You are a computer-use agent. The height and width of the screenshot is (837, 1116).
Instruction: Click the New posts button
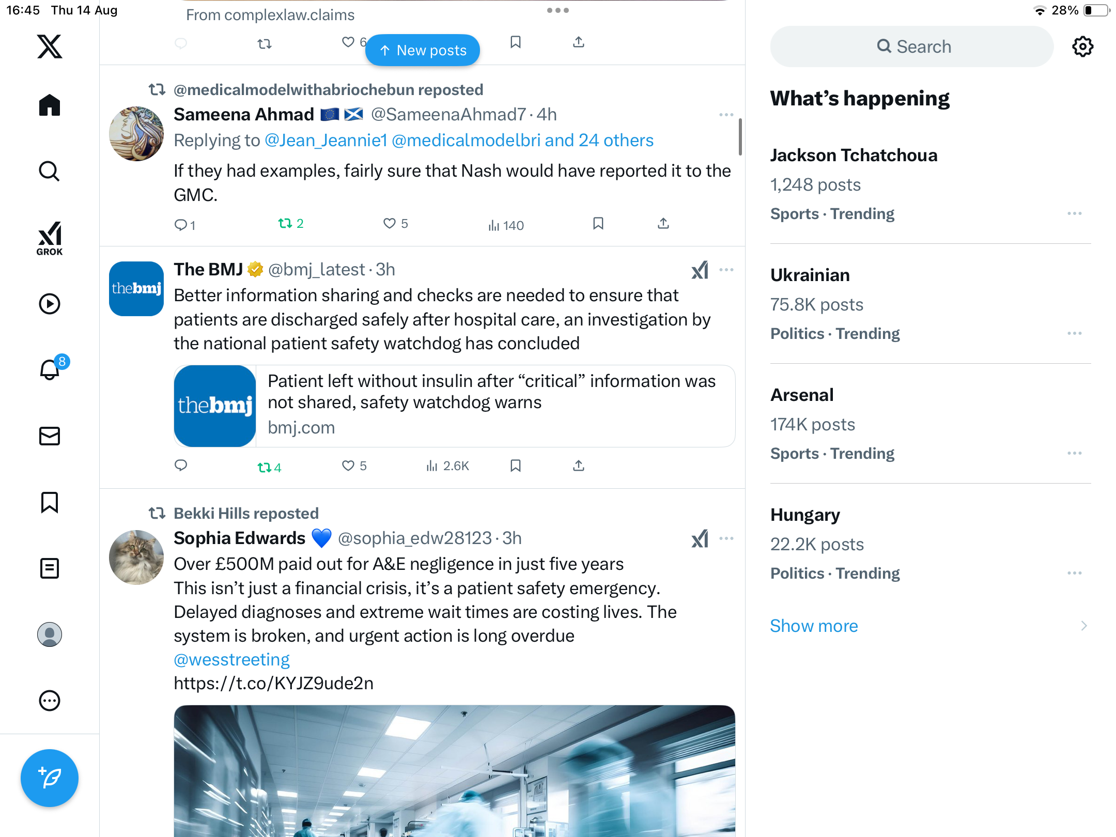click(x=423, y=50)
